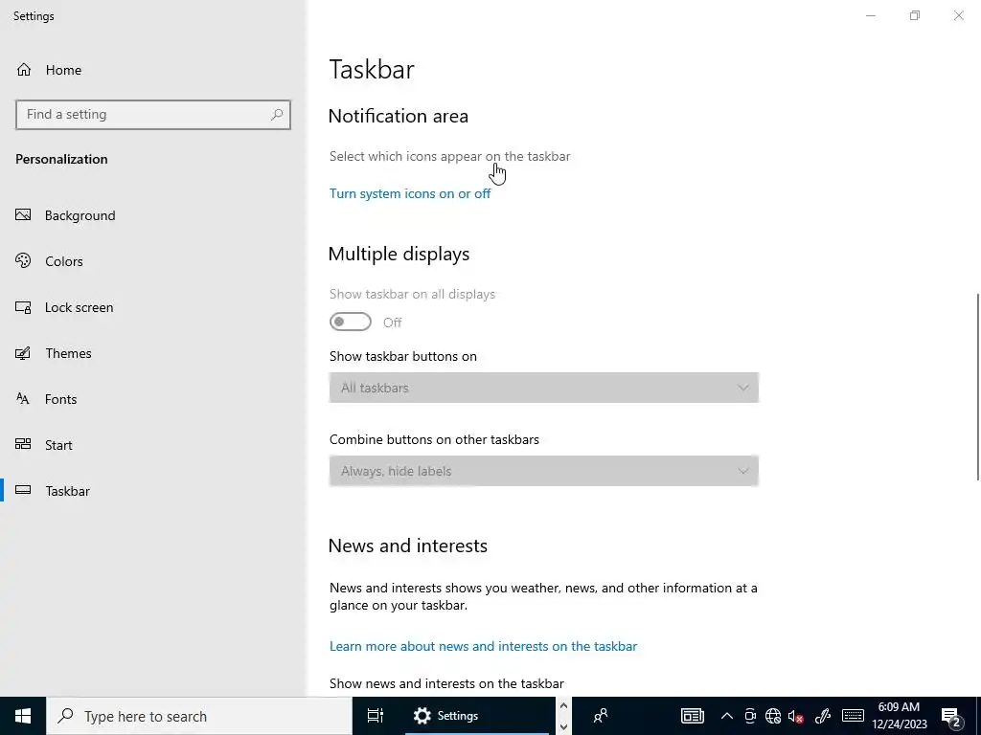This screenshot has width=981, height=735.
Task: Click the Colors palette icon
Action: [23, 260]
